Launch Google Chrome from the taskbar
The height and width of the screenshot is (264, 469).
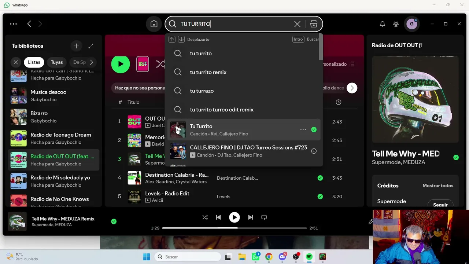click(269, 257)
